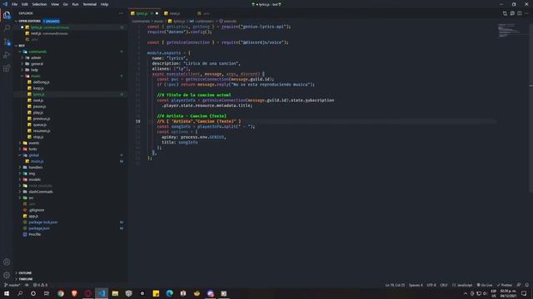533x299 pixels.
Task: Open stop.js in the explorer tree
Action: (38, 137)
